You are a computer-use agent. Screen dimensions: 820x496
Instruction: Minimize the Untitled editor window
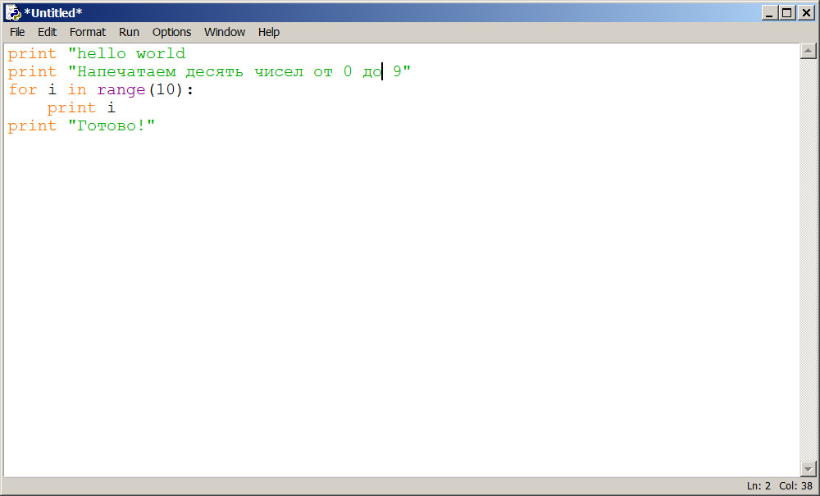pos(770,13)
